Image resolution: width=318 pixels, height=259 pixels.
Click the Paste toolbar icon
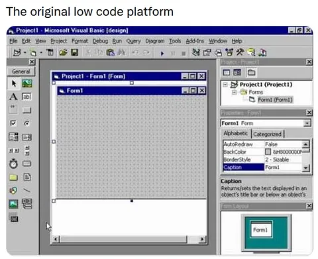pyautogui.click(x=110, y=52)
